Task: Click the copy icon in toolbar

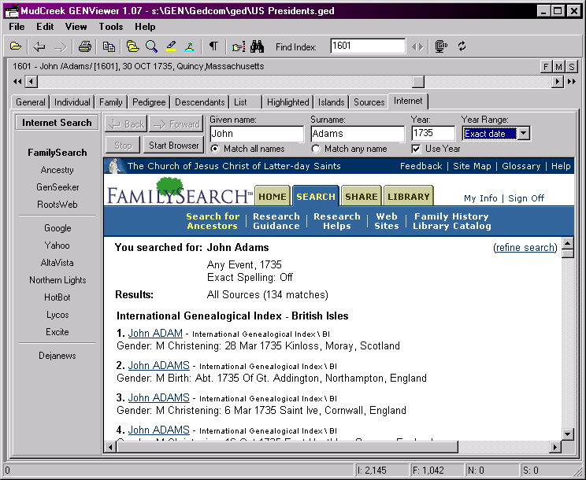Action: (109, 46)
